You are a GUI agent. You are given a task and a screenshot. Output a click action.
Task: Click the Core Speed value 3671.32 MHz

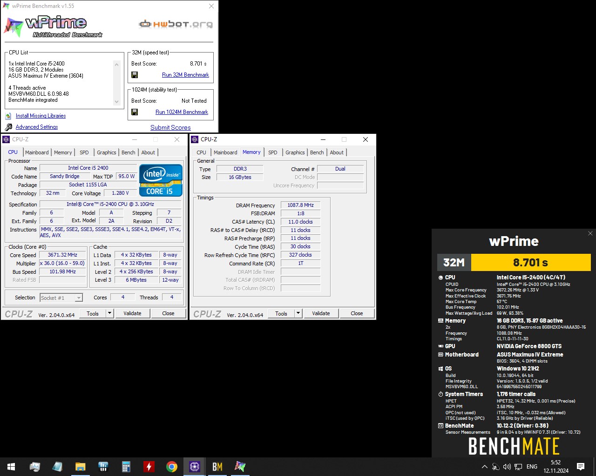62,255
